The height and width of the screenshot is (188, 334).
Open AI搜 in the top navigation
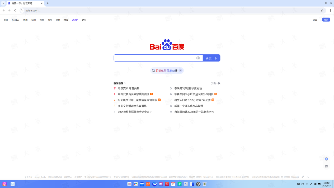(x=75, y=20)
